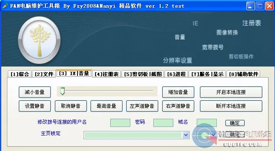Set volume with 最高音量 button
Viewport: 275px width, 151px height.
pyautogui.click(x=107, y=106)
